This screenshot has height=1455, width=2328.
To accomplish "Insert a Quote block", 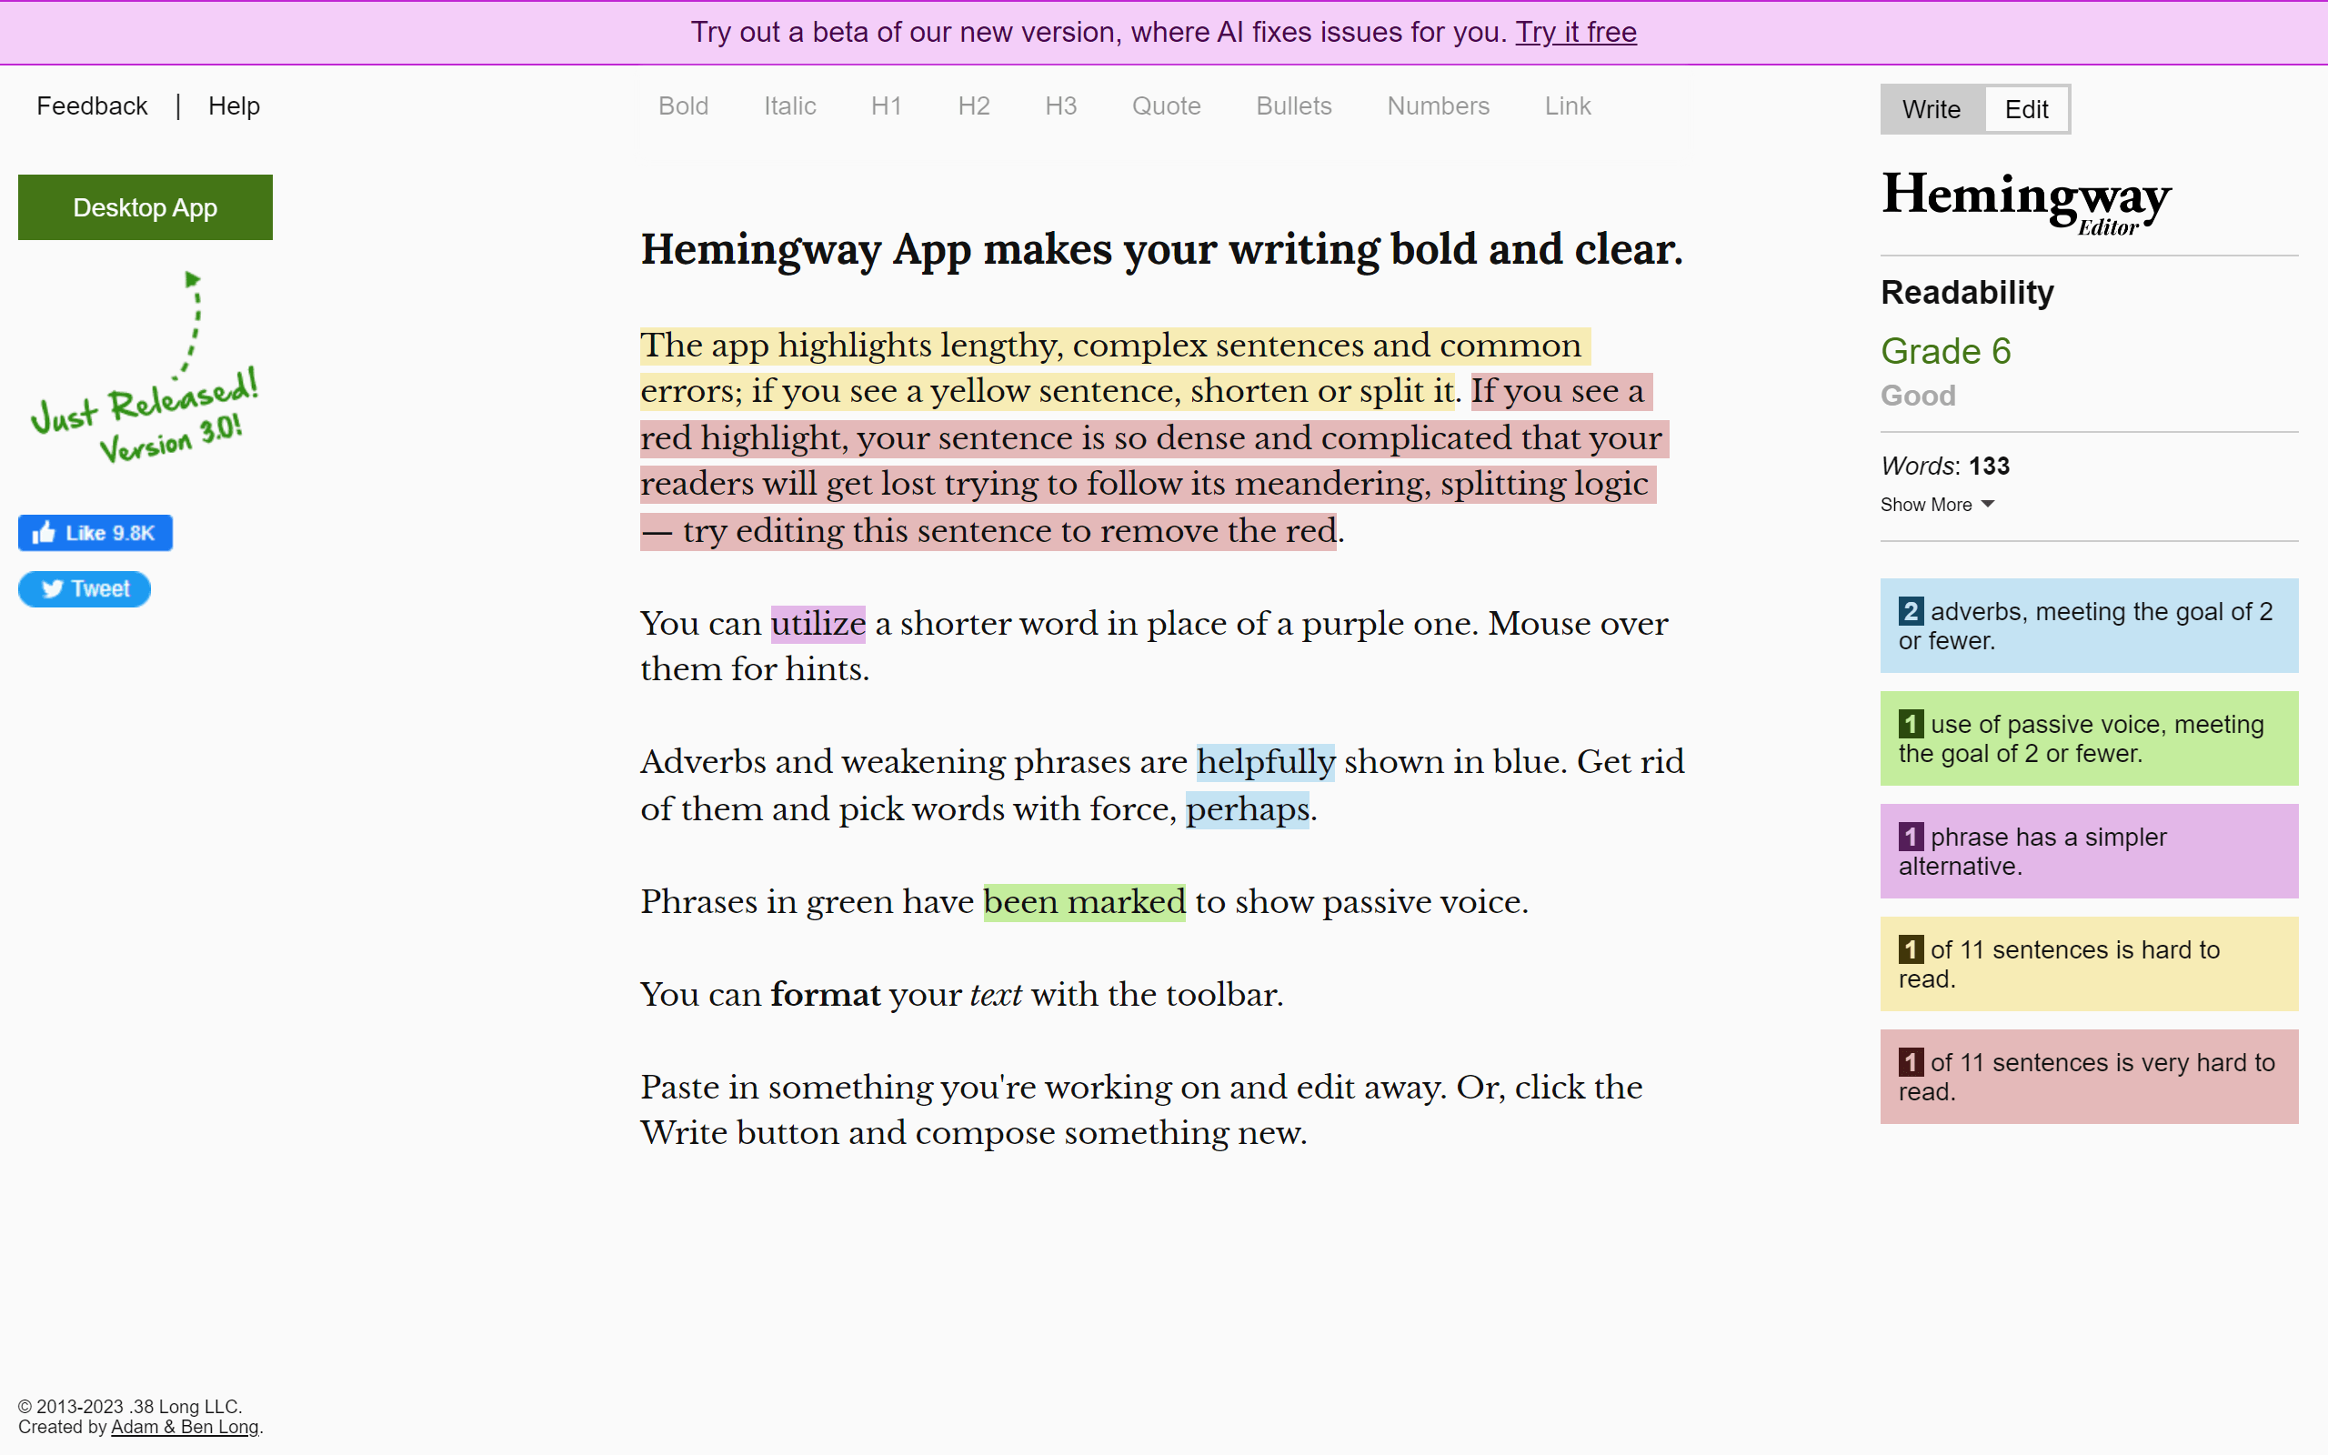I will (x=1166, y=105).
